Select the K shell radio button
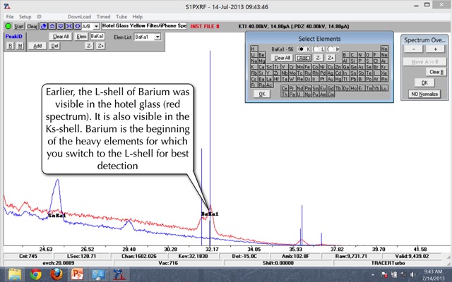Image resolution: width=452 pixels, height=282 pixels. tap(301, 48)
